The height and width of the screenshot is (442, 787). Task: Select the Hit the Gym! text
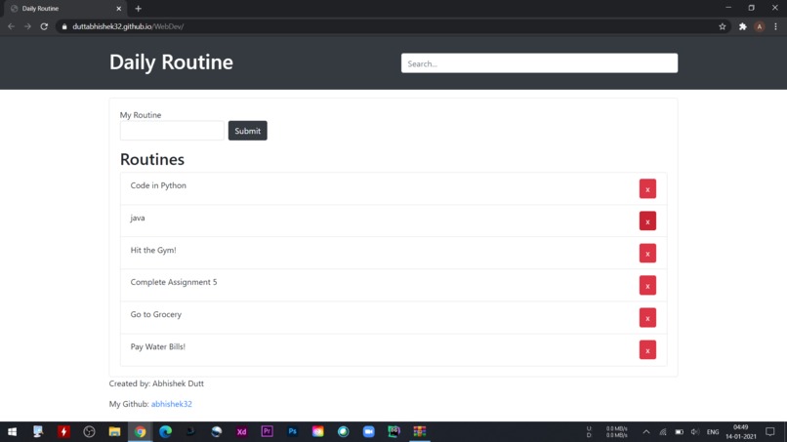click(153, 250)
